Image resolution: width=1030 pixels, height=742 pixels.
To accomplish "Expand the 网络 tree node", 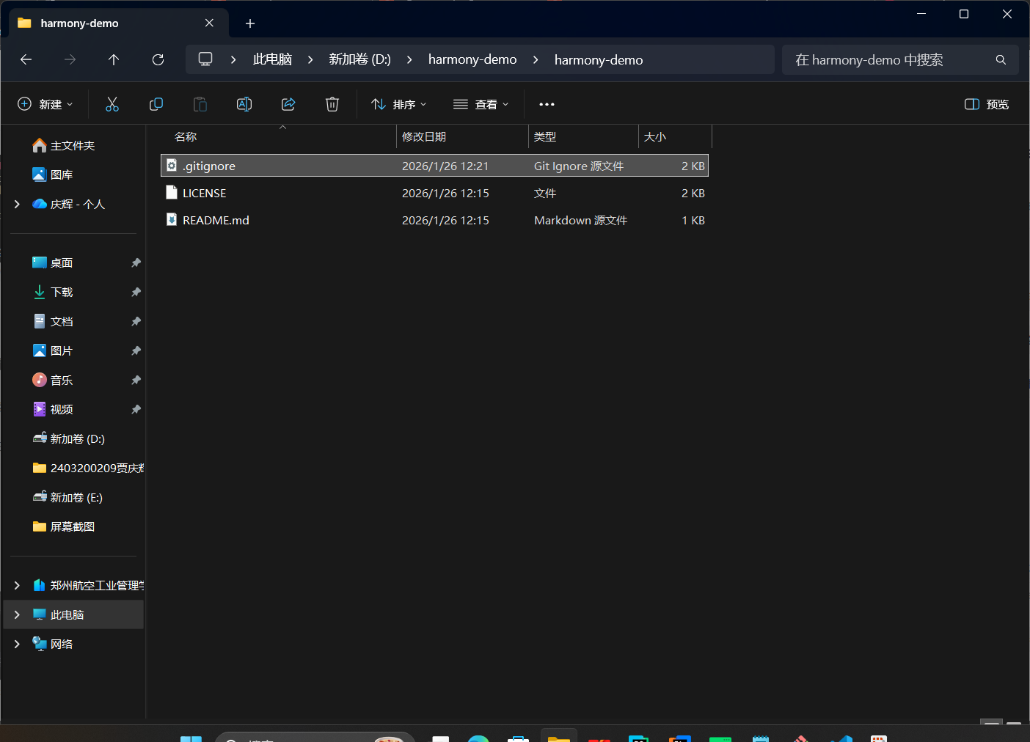I will pos(17,644).
